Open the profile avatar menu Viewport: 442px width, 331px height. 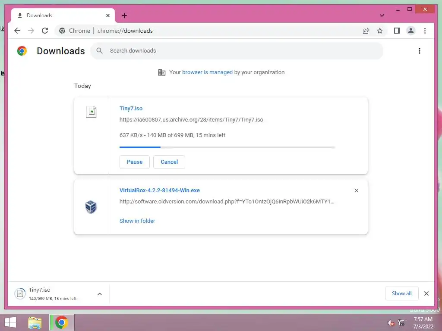click(411, 31)
